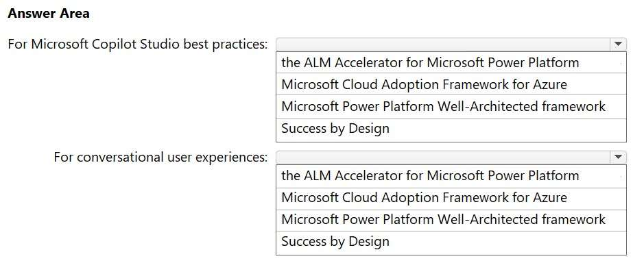Click the 'For conversational user experiences' label
Viewport: 633px width, 263px height.
160,157
